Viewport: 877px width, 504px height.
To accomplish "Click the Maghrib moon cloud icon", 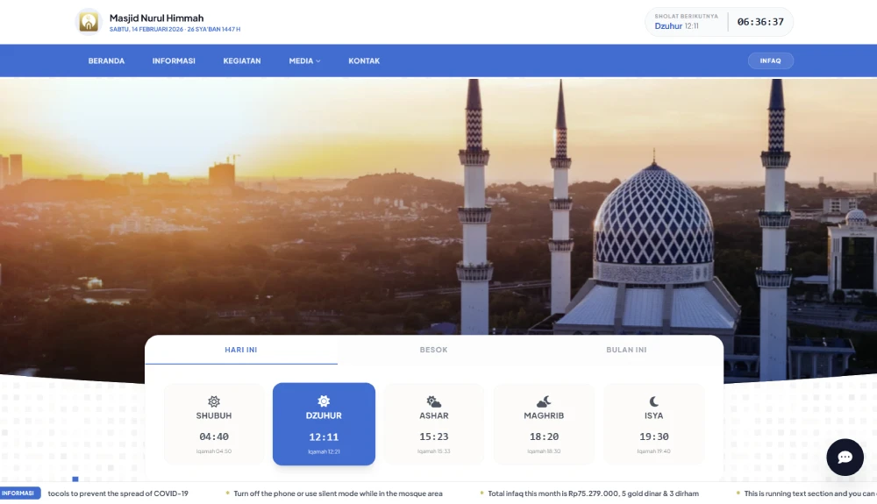I will tap(544, 401).
